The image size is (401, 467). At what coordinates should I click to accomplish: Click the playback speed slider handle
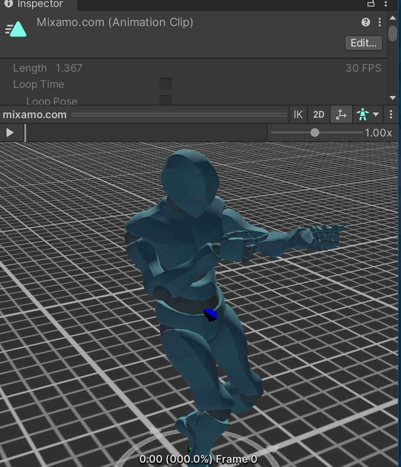point(315,133)
